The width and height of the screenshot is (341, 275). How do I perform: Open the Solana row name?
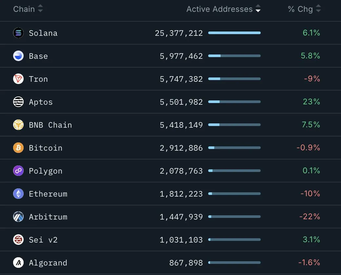(x=43, y=33)
